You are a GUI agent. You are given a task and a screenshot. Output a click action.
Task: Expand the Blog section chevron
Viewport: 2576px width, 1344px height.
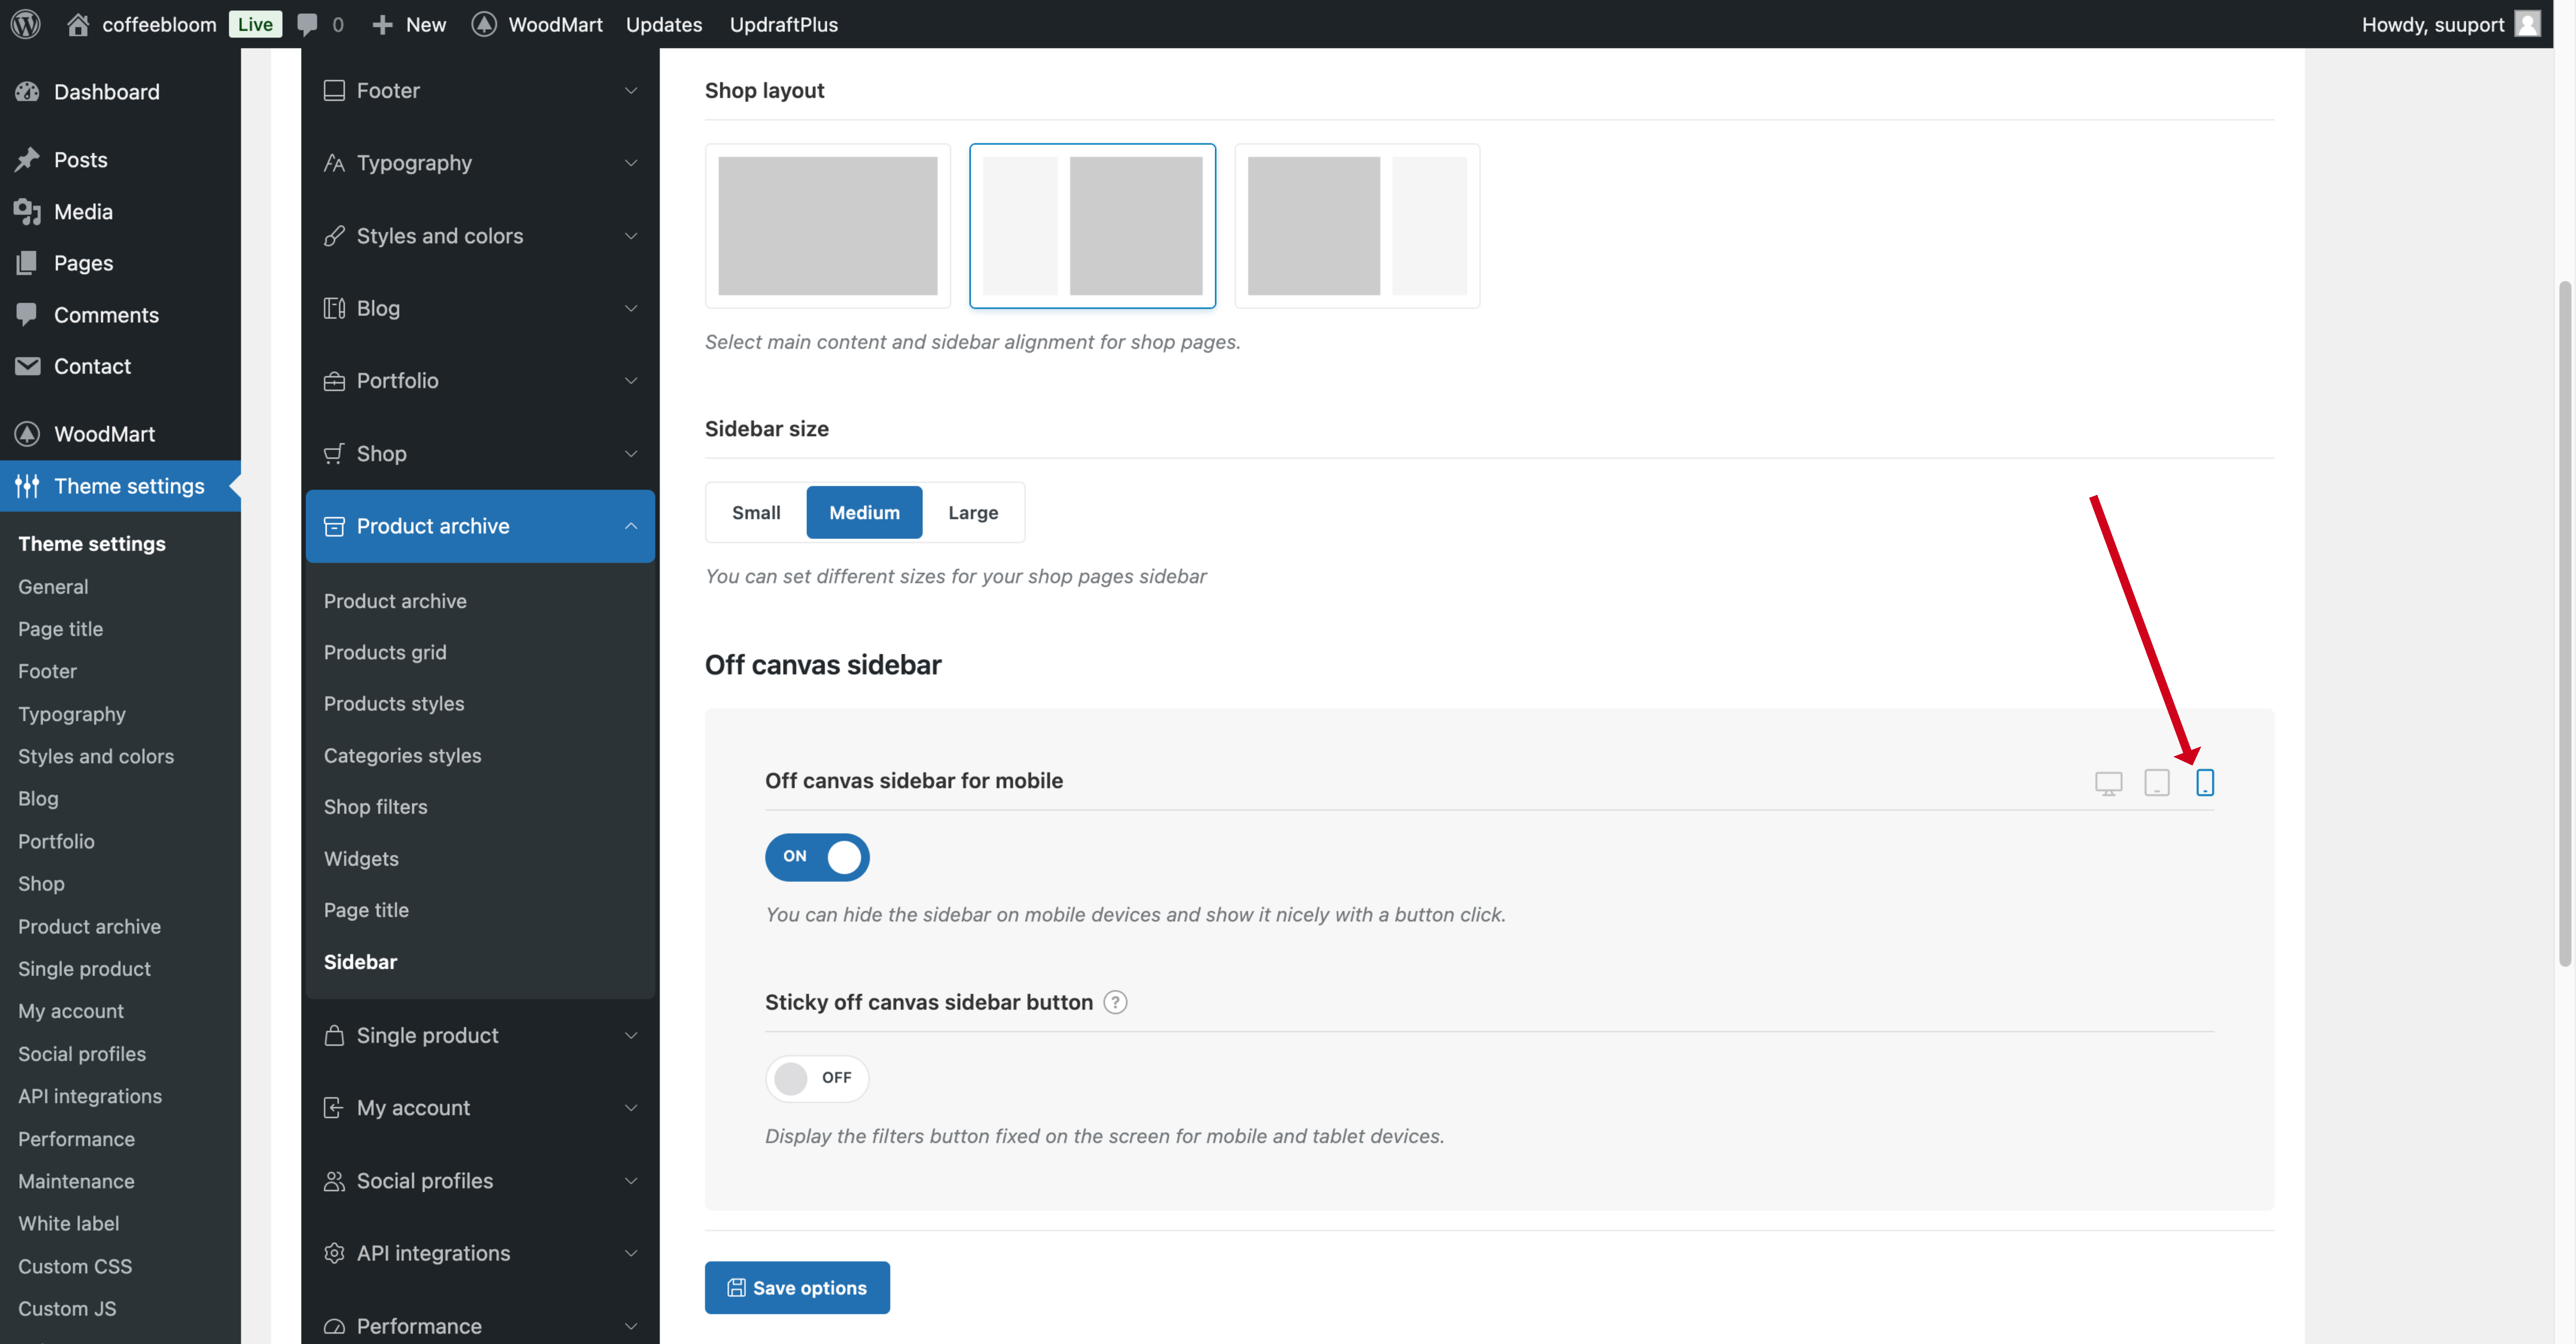[631, 308]
